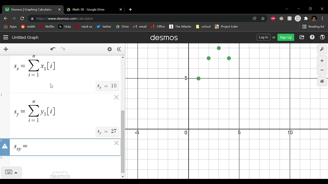
Task: Click the address bar URL
Action: (x=65, y=18)
